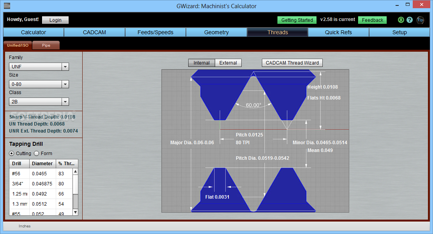Click the tapping drill scrollbar up arrow
433x234 pixels.
[75, 171]
